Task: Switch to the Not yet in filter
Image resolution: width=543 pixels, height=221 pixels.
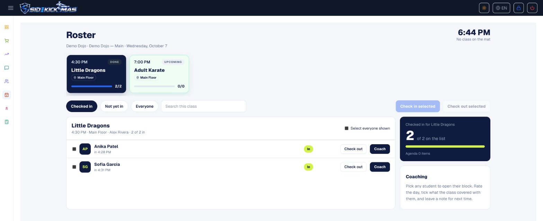Action: (114, 106)
